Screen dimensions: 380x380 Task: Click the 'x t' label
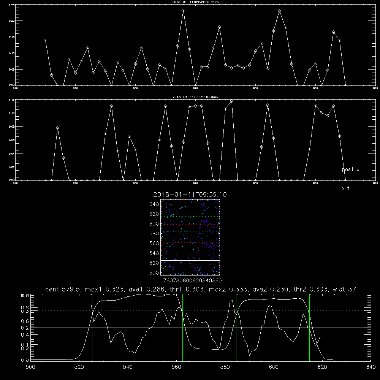[x=346, y=188]
